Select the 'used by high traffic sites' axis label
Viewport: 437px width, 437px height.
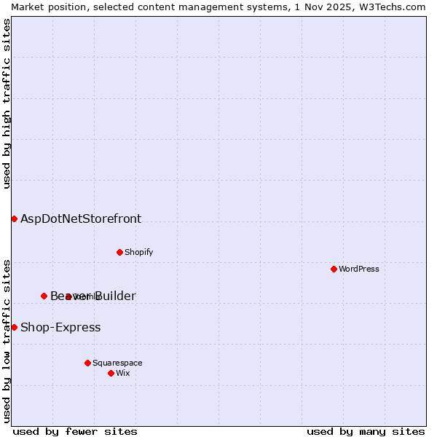point(7,103)
